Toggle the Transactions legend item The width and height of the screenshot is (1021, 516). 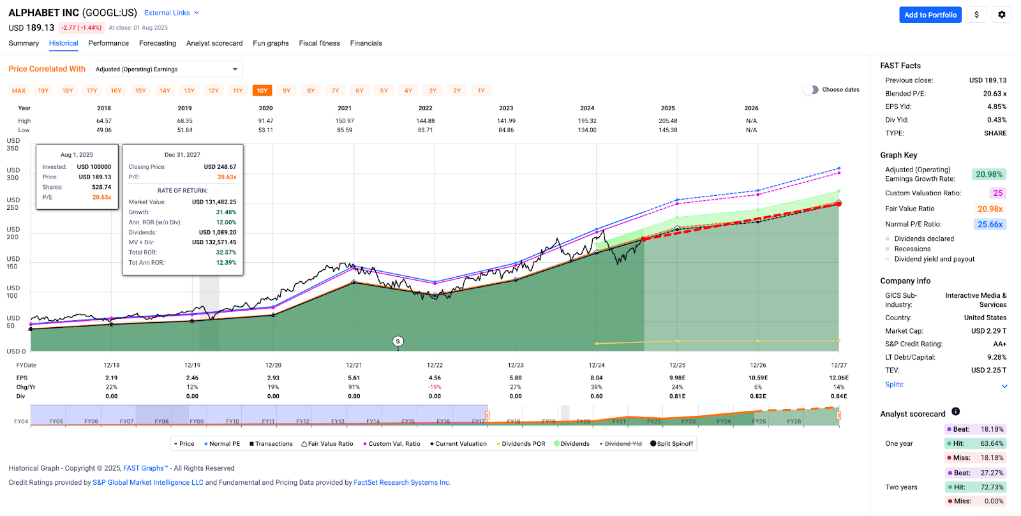[271, 444]
